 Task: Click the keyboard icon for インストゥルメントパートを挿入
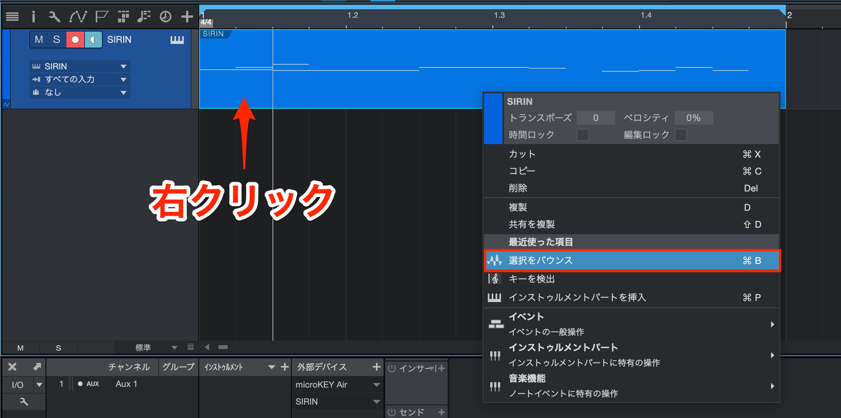(494, 297)
